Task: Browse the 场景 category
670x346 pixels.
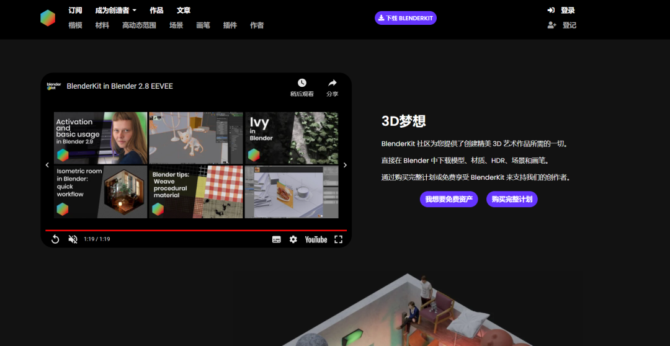Action: point(176,25)
